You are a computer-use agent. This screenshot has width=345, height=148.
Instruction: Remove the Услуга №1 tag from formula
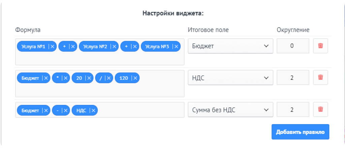(52, 47)
